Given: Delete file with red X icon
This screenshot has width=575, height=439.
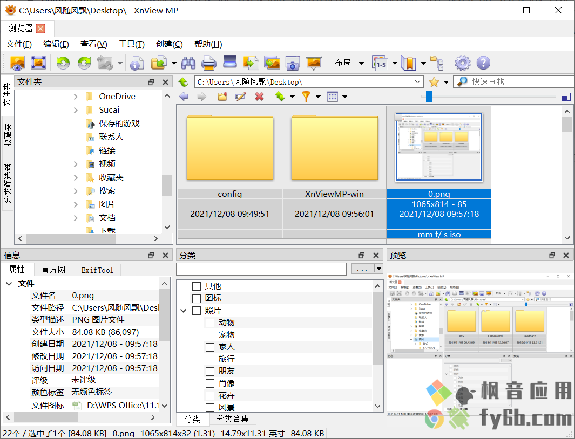Looking at the screenshot, I should 259,97.
